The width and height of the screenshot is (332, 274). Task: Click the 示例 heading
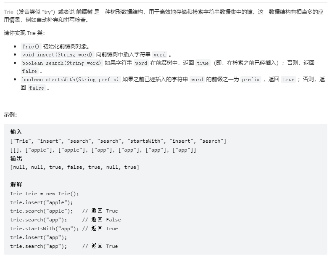(10, 114)
